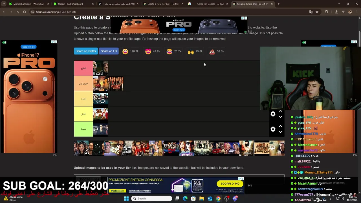Close the Stream - Kick Dashboard tab

(93, 4)
